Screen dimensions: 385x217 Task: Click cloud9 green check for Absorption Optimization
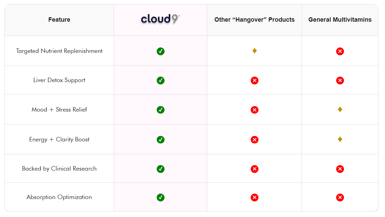[x=160, y=197]
